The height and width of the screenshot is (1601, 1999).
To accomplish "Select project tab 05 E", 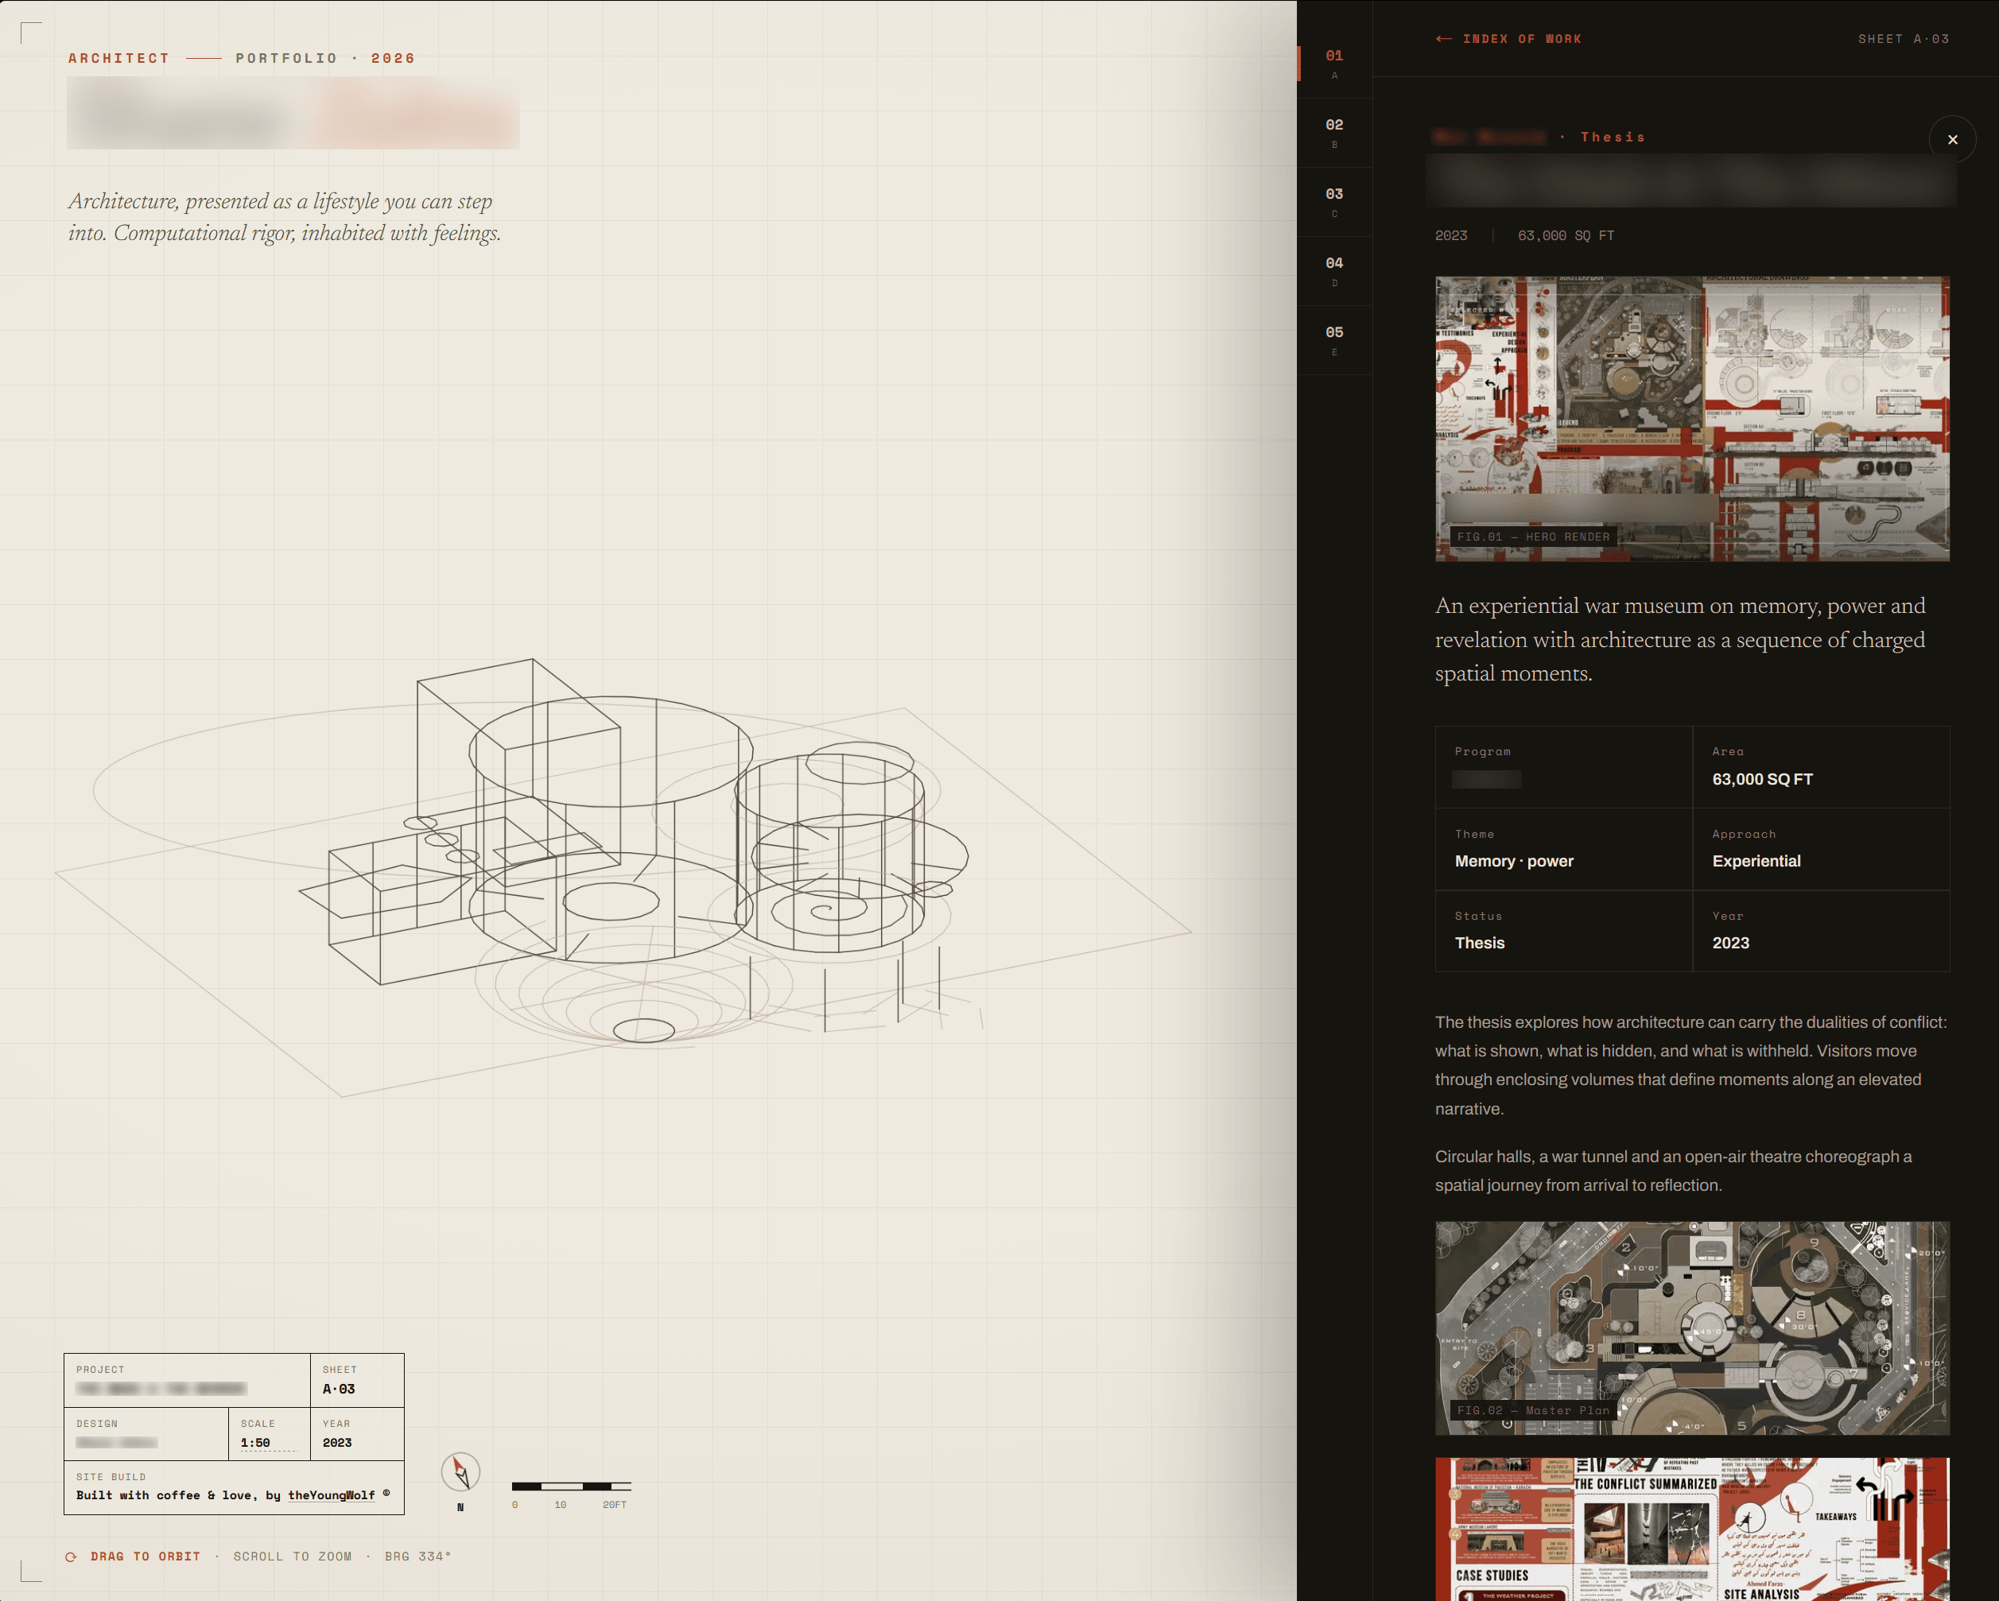I will [1334, 340].
